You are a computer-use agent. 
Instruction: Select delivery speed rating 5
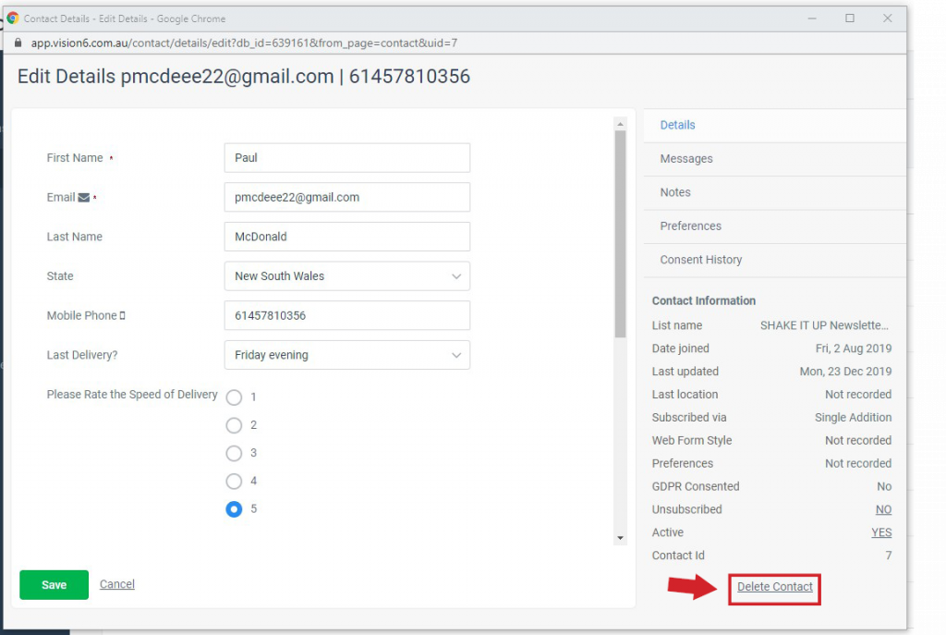[x=234, y=509]
